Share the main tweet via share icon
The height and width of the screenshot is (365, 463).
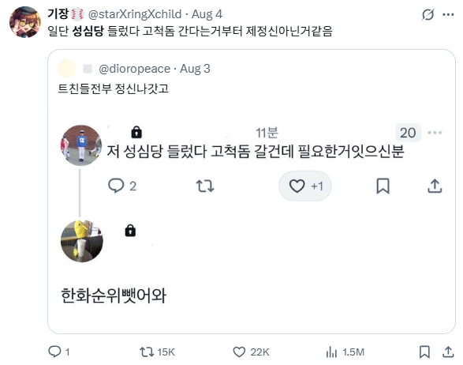coord(448,352)
